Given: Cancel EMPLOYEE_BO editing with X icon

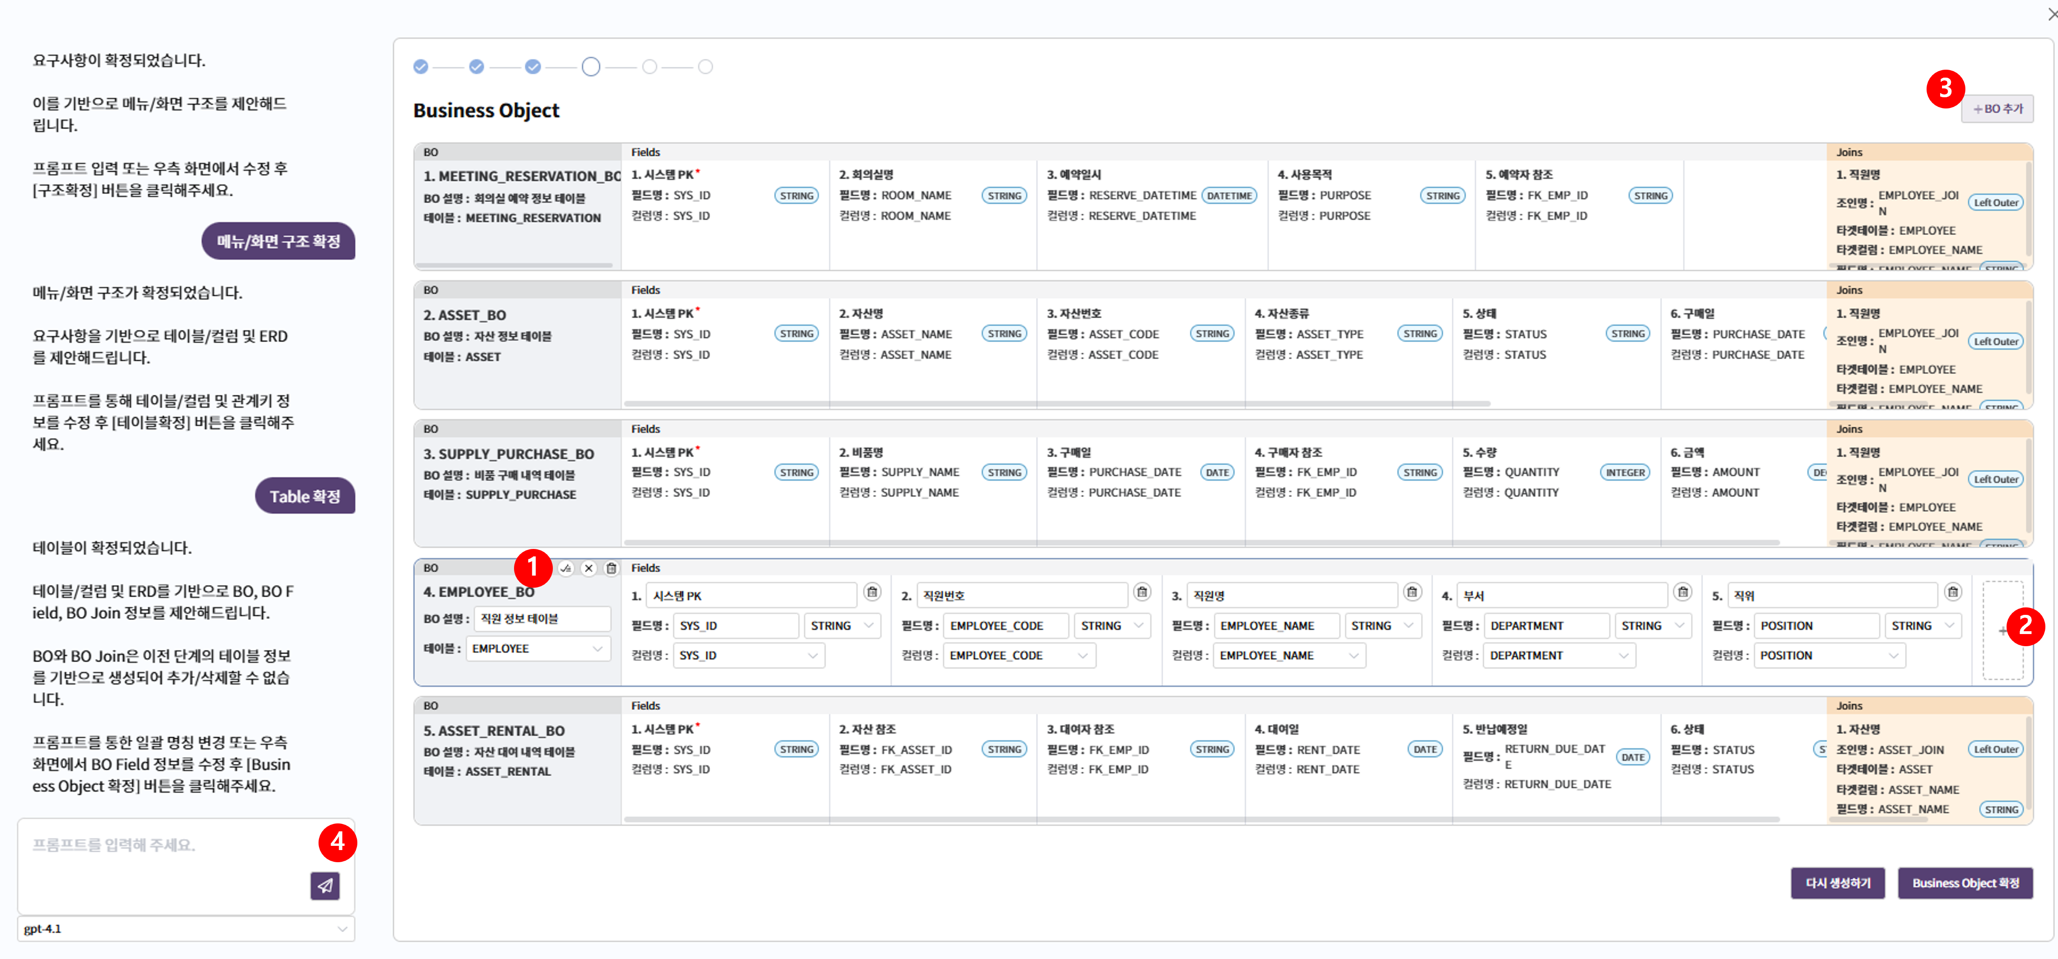Looking at the screenshot, I should coord(589,569).
